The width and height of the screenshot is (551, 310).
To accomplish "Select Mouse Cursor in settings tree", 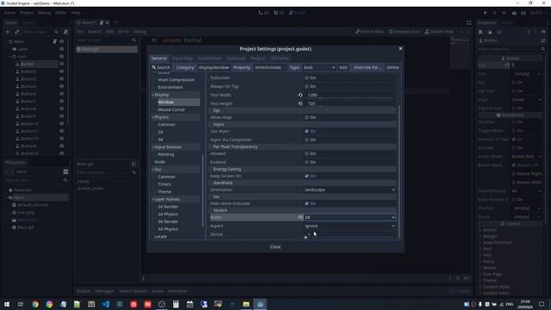I will [x=171, y=109].
